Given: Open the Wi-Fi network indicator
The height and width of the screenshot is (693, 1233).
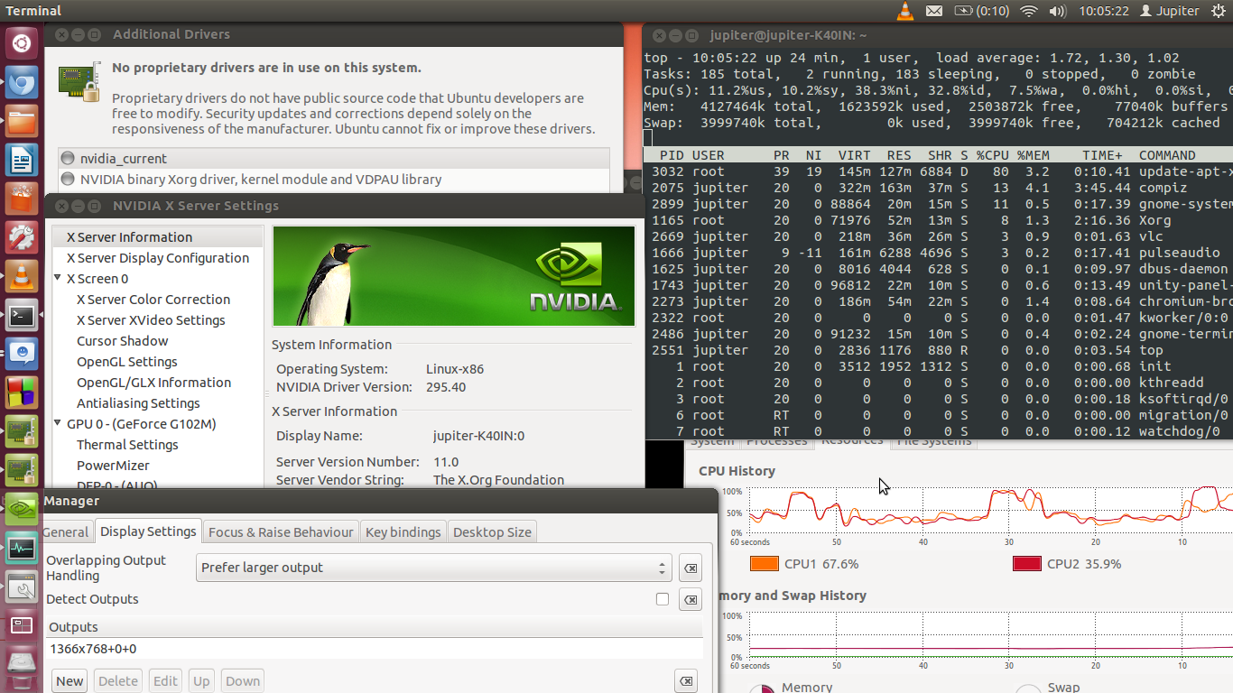Looking at the screenshot, I should coord(1028,11).
